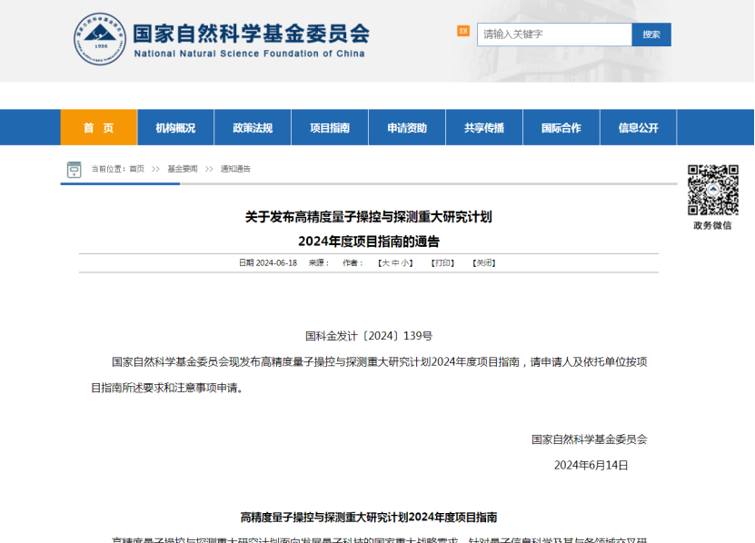Go to 基金要闻 in breadcrumb
This screenshot has height=543, width=755.
click(x=182, y=169)
